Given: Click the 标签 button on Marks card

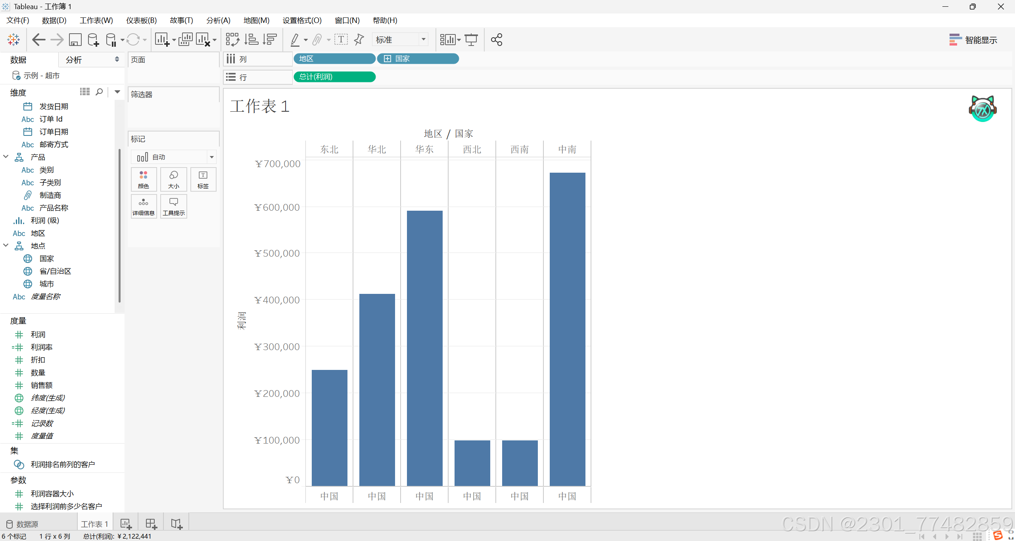Looking at the screenshot, I should 203,179.
